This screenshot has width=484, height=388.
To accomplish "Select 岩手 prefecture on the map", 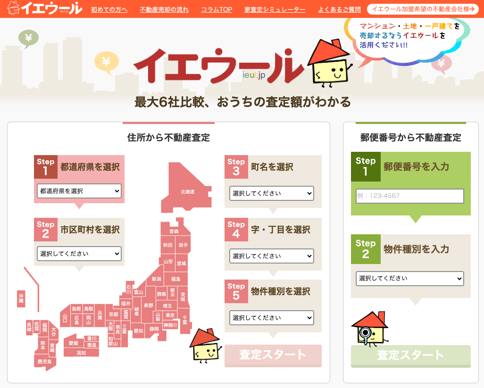I will [183, 245].
